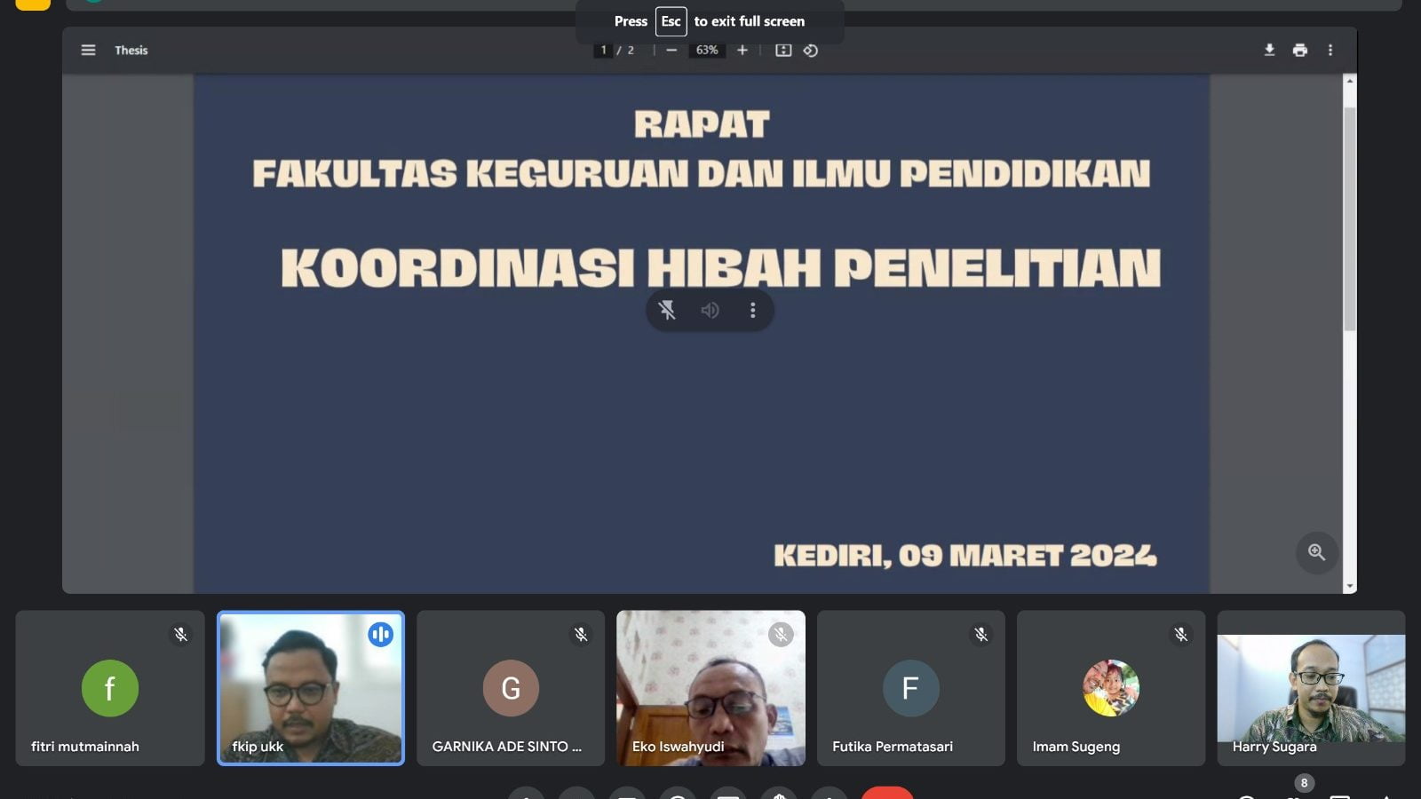Screen dimensions: 1421x799
Task: Click the zoom in plus icon
Action: coord(742,51)
